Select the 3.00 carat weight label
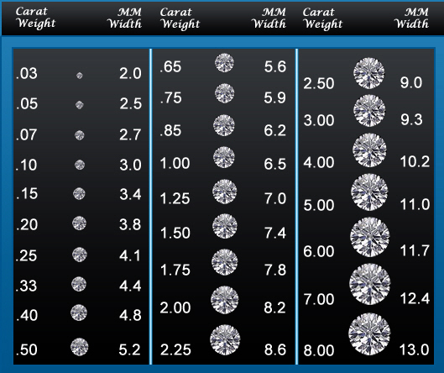This screenshot has width=444, height=373. [x=319, y=120]
